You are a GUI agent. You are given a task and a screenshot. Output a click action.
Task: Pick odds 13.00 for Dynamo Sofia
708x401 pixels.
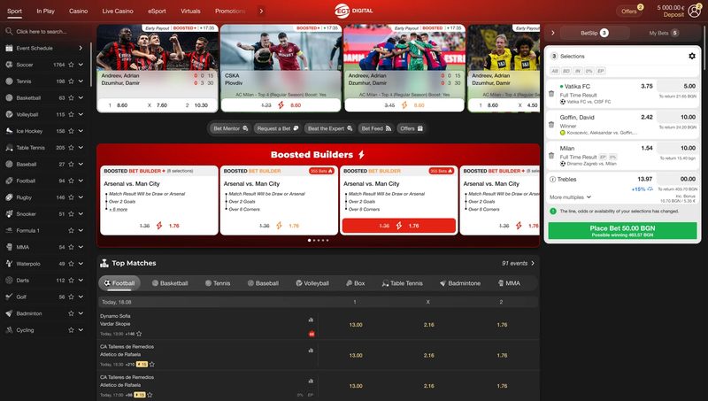click(356, 325)
